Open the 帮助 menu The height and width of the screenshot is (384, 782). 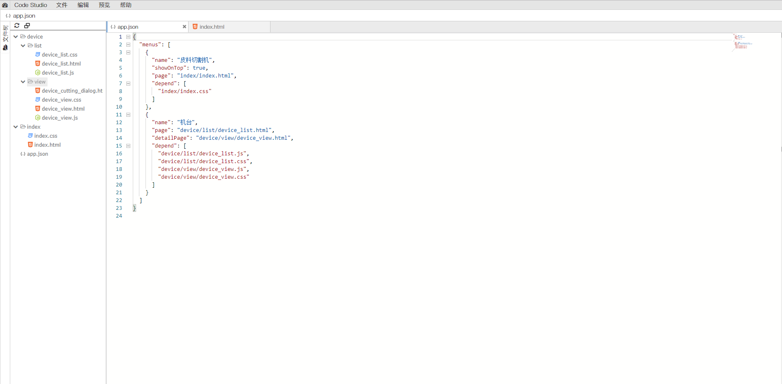click(126, 5)
